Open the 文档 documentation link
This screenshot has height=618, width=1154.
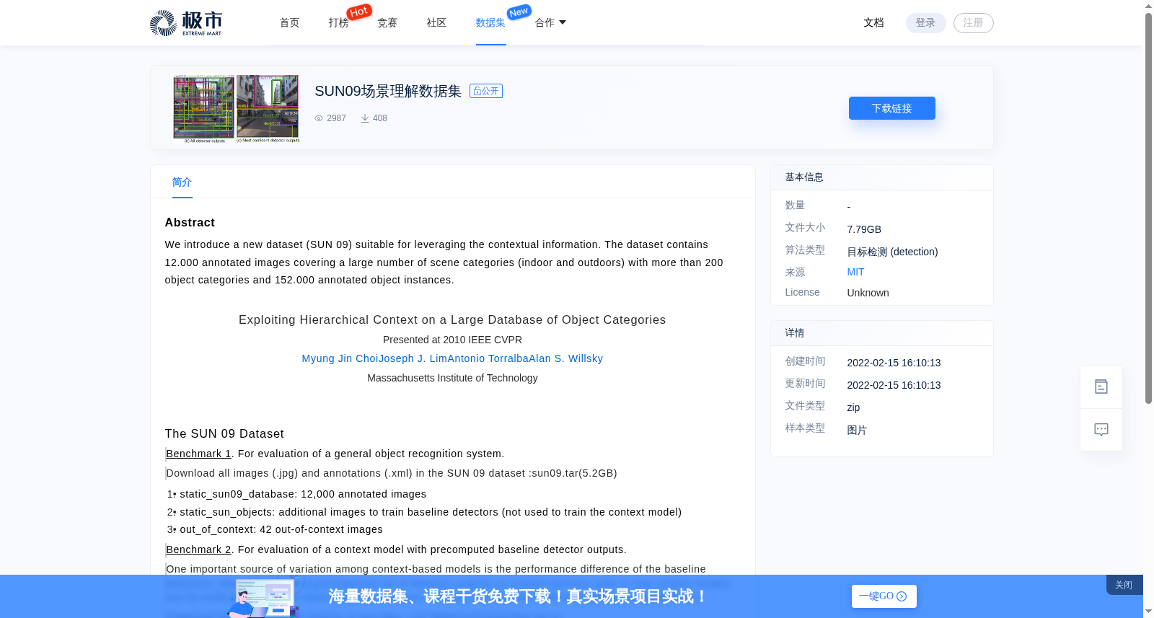874,23
